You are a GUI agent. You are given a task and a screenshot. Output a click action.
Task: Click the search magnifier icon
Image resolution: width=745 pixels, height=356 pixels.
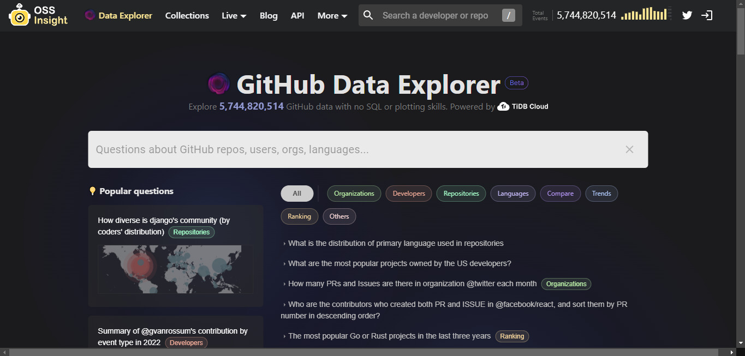click(368, 15)
